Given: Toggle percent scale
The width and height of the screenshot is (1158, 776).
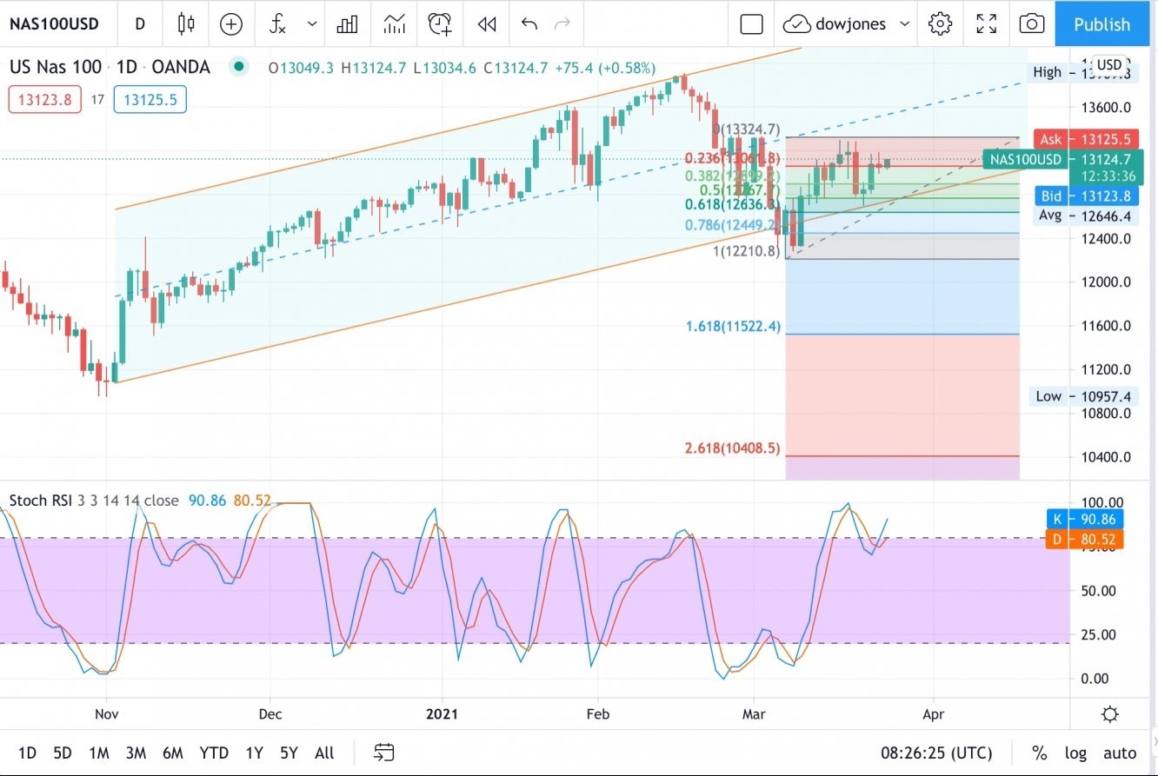Looking at the screenshot, I should pos(1039,753).
